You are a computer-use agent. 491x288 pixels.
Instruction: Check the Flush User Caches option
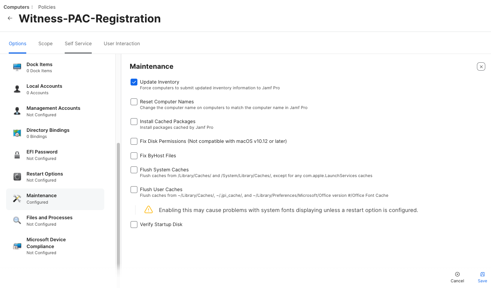134,190
